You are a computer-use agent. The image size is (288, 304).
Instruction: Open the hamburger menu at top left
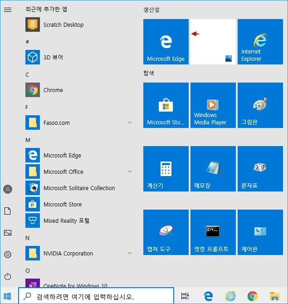(8, 10)
